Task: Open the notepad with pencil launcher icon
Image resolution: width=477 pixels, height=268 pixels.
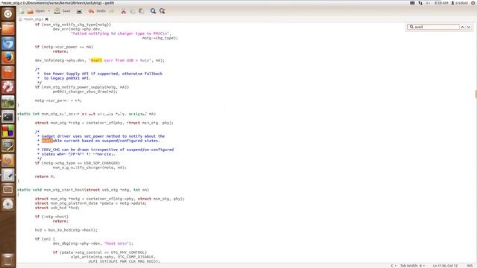Action: (x=8, y=146)
